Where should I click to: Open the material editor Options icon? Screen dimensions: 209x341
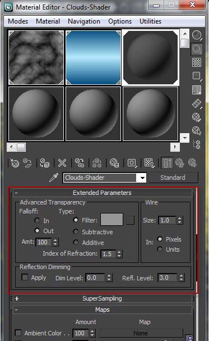pos(197,117)
